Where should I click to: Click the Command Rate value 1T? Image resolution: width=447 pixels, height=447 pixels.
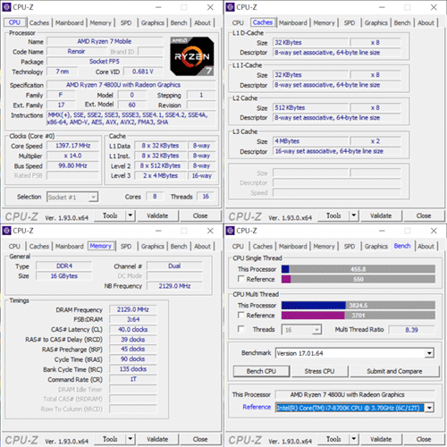tap(133, 379)
